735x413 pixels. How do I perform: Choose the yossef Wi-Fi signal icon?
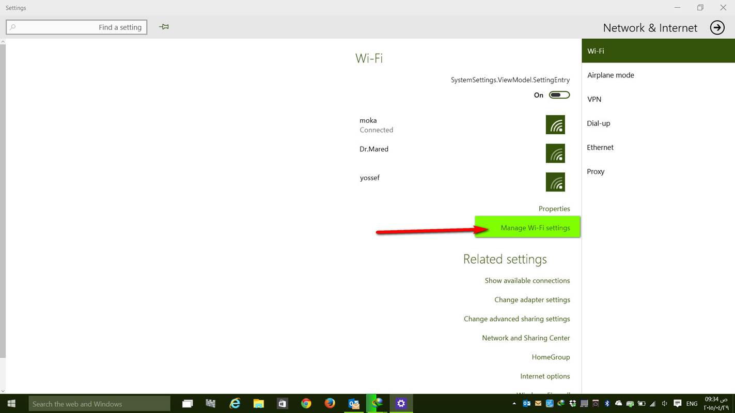[x=555, y=182]
